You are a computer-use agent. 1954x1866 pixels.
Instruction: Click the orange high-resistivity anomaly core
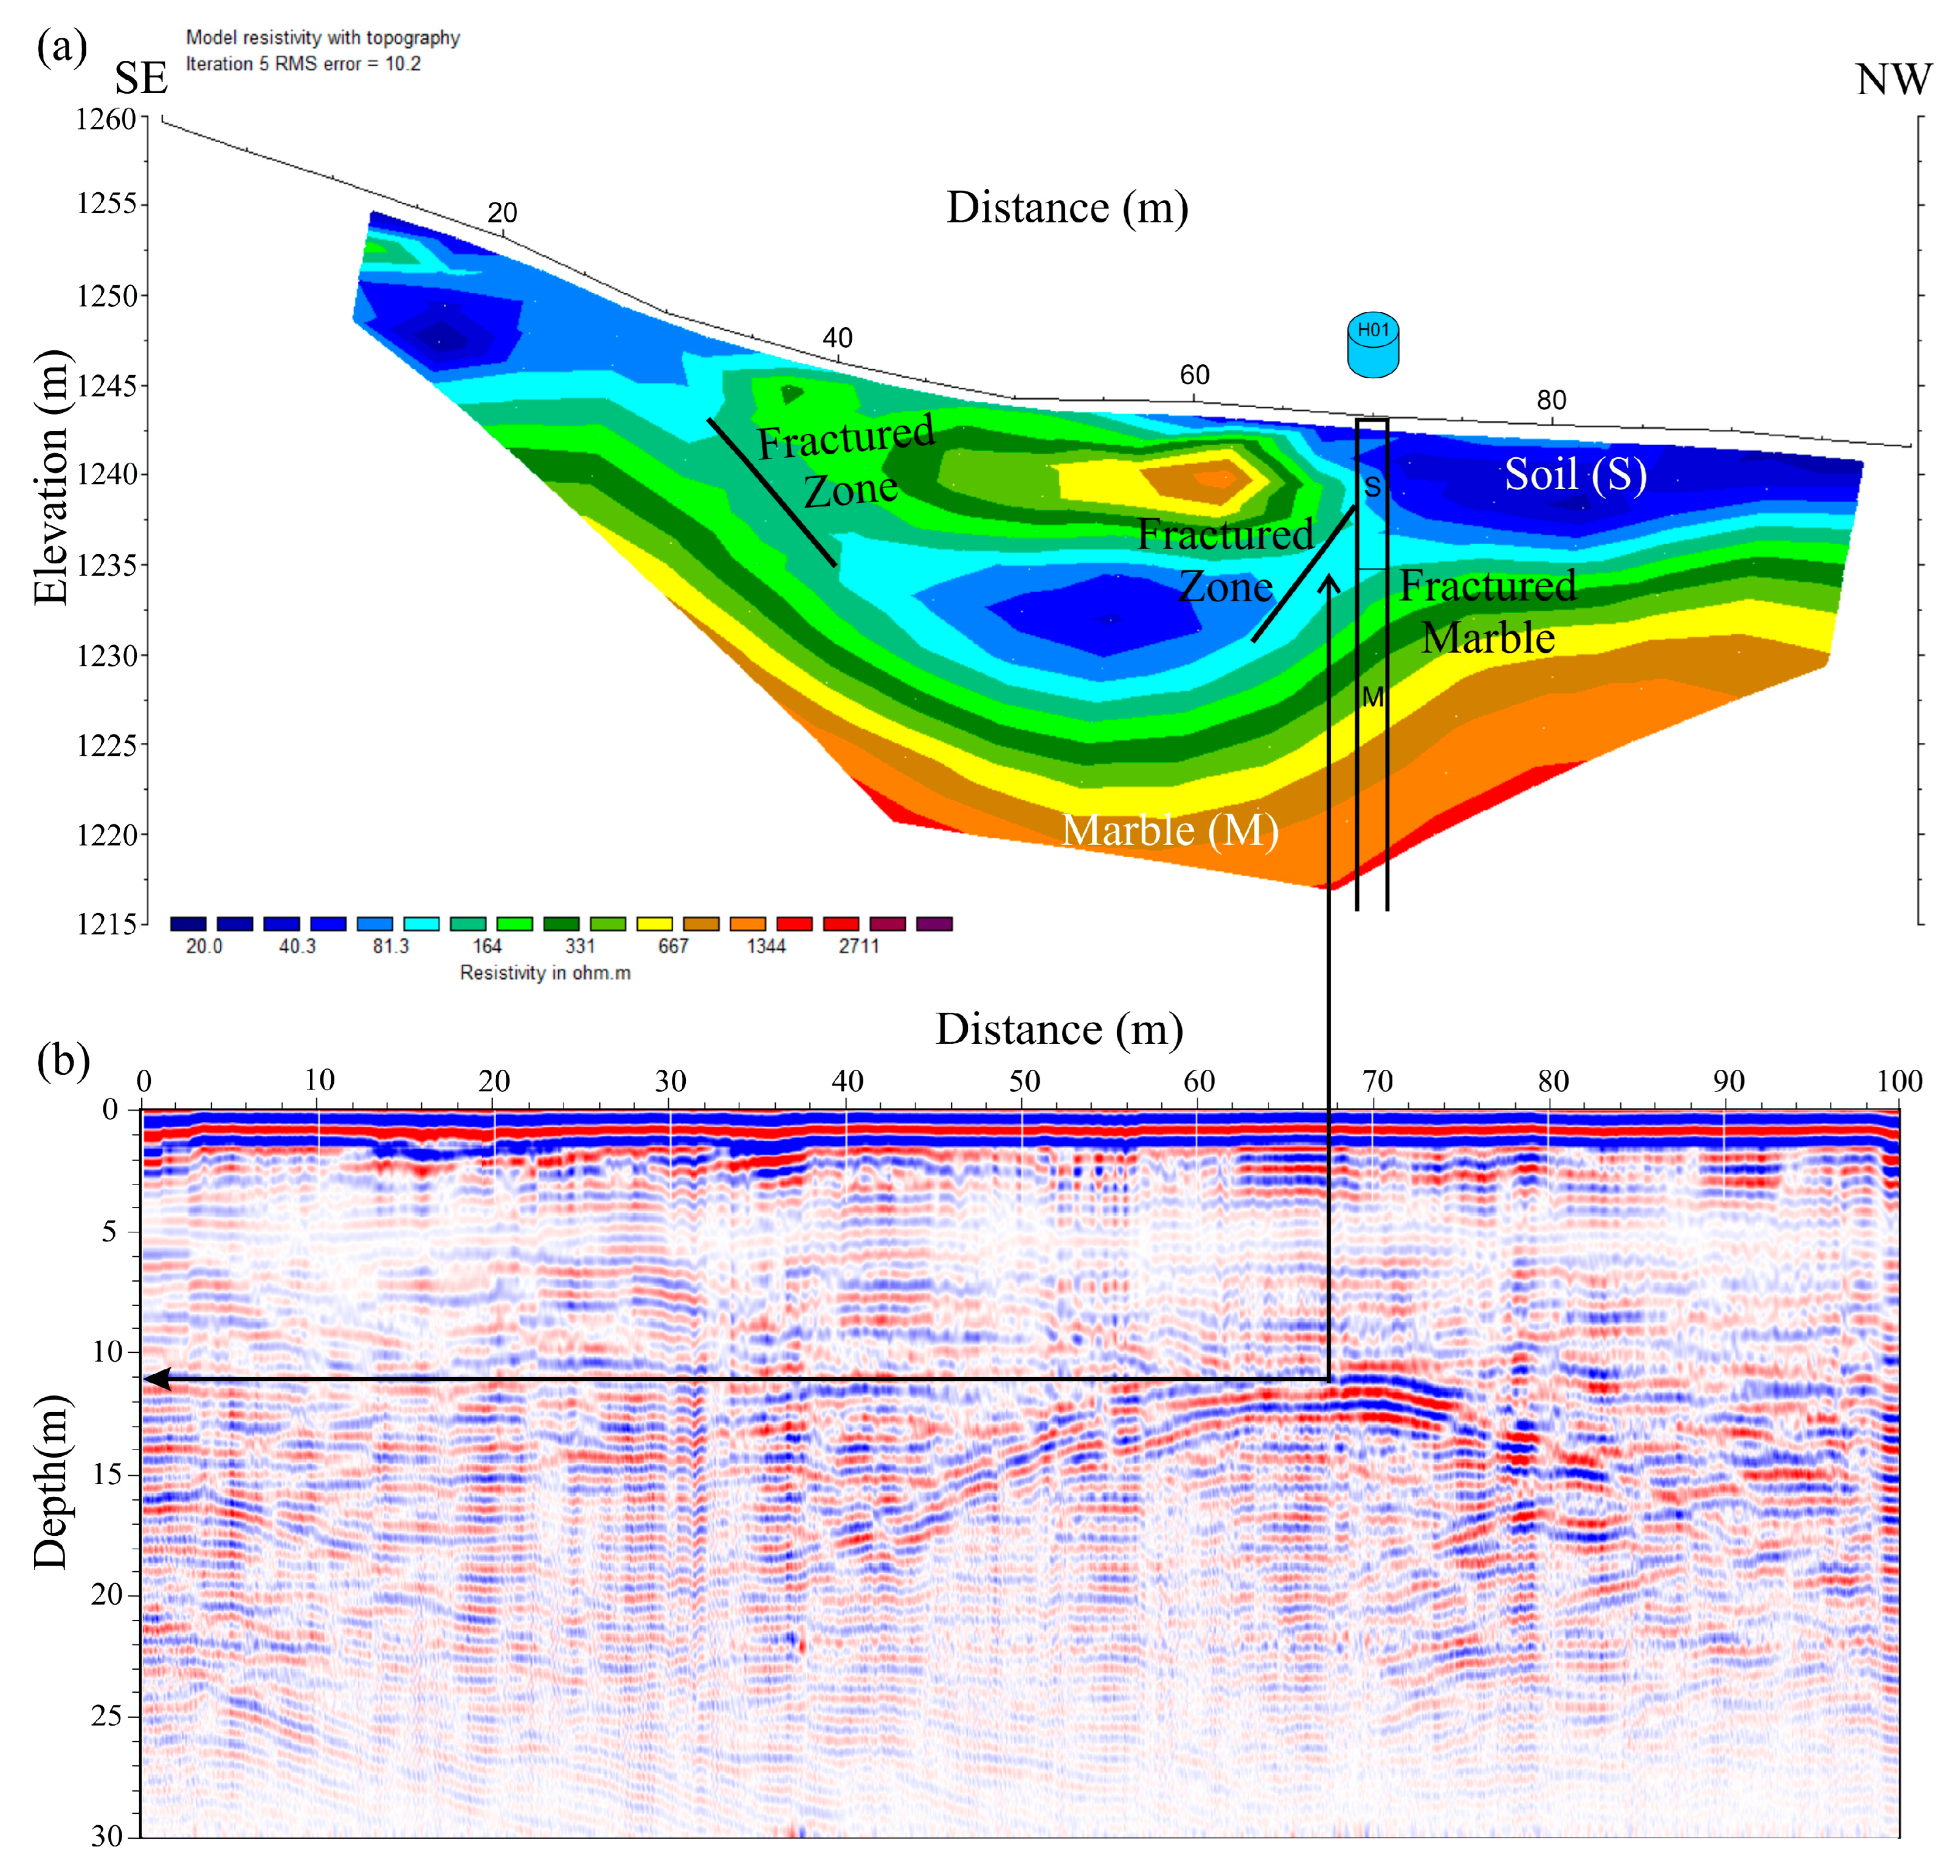point(1215,480)
